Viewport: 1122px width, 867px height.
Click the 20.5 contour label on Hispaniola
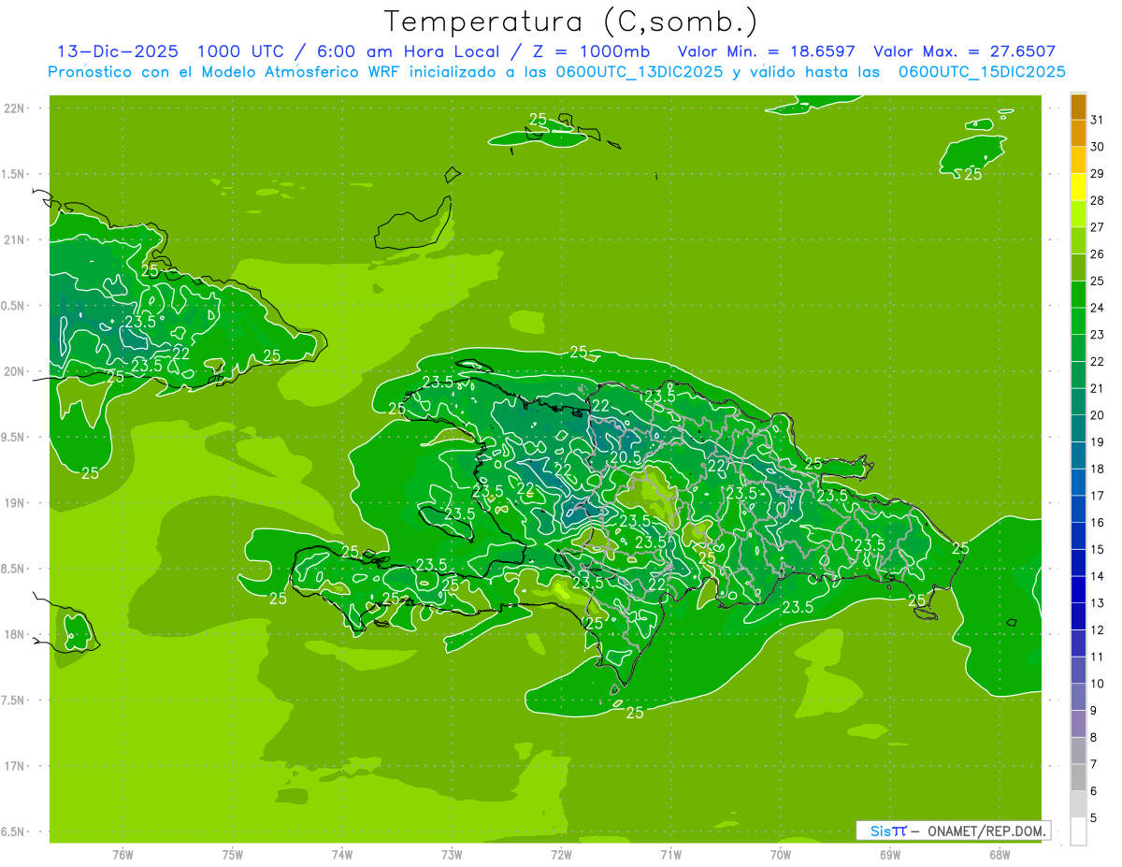(625, 457)
